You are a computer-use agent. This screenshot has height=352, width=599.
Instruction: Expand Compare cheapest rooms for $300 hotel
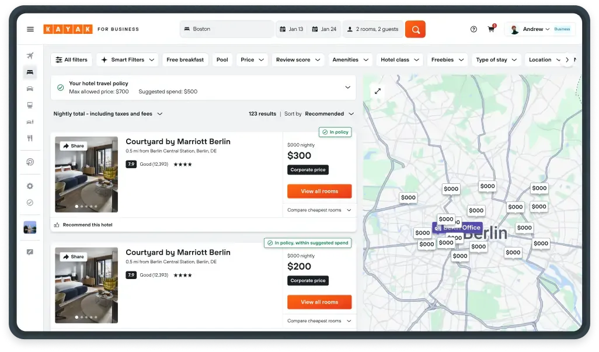click(x=319, y=210)
